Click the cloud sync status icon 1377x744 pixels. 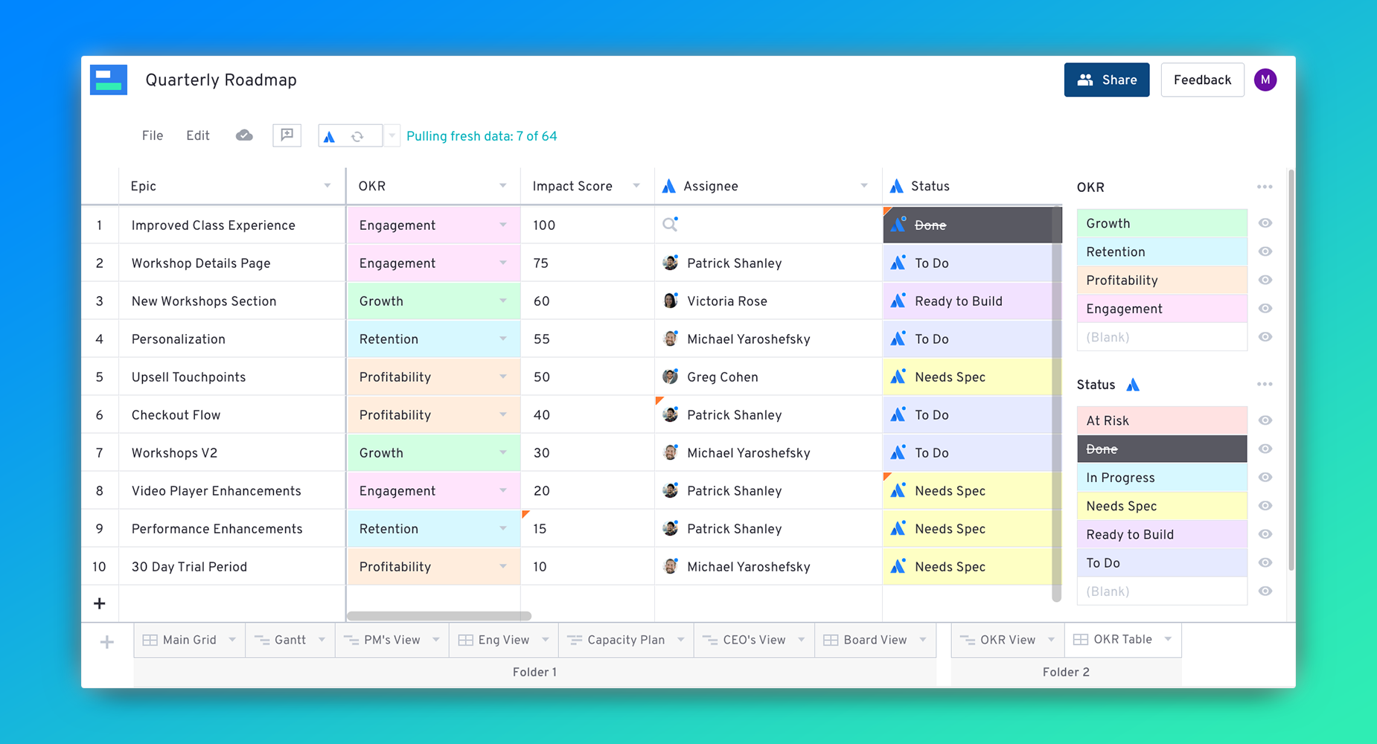pyautogui.click(x=244, y=135)
